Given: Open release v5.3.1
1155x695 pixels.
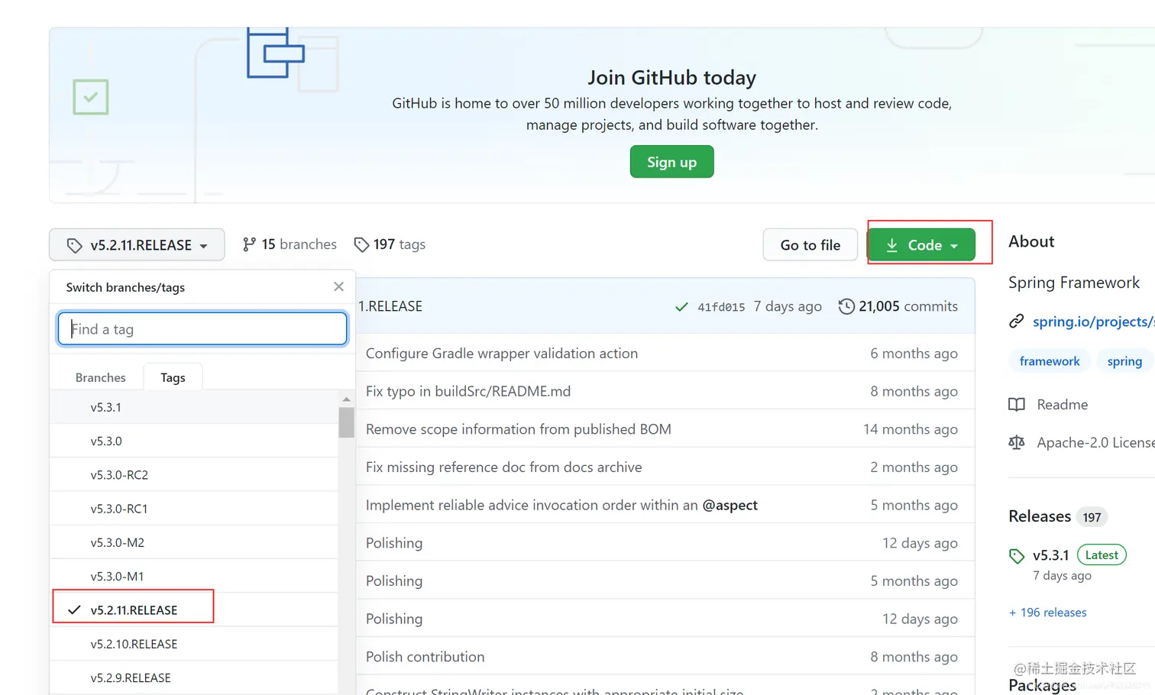Looking at the screenshot, I should (x=1050, y=555).
